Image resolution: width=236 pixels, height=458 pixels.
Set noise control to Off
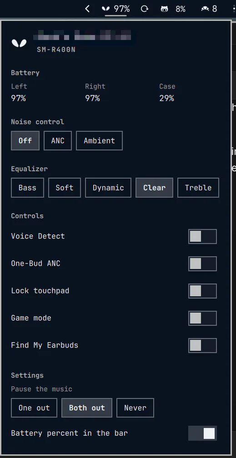click(25, 140)
